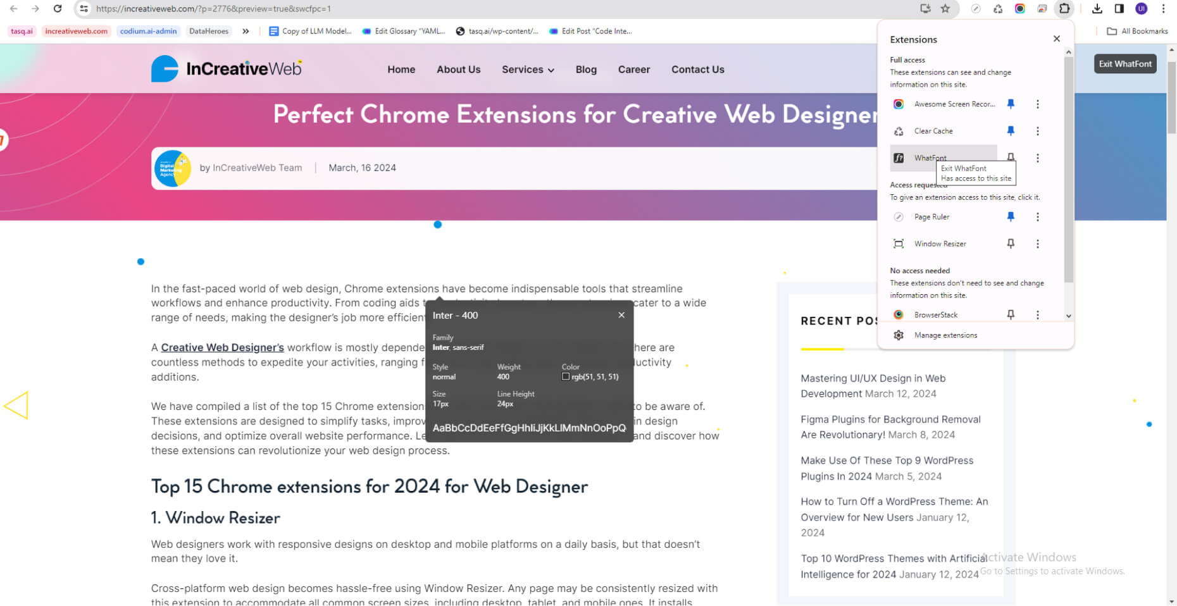Screen dimensions: 1177x606
Task: Pin the Window Resizer extension
Action: tap(1011, 244)
